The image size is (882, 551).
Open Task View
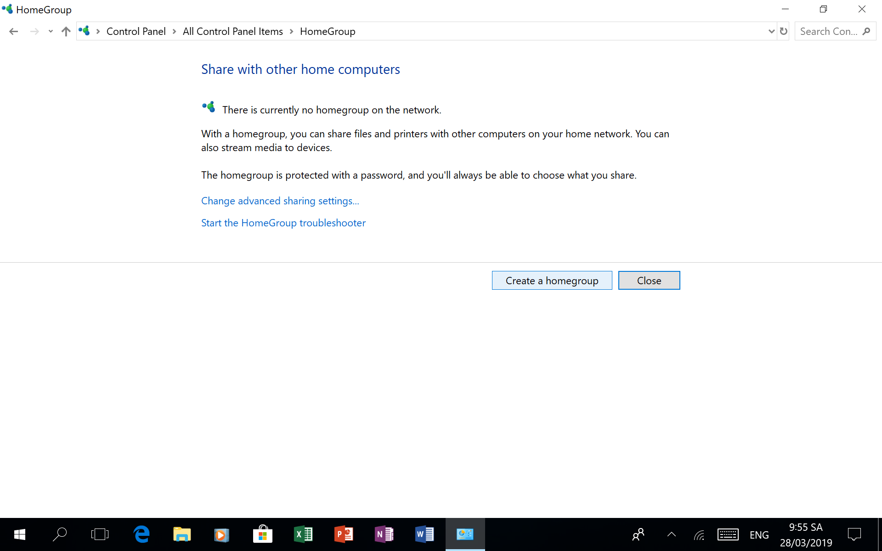[100, 534]
